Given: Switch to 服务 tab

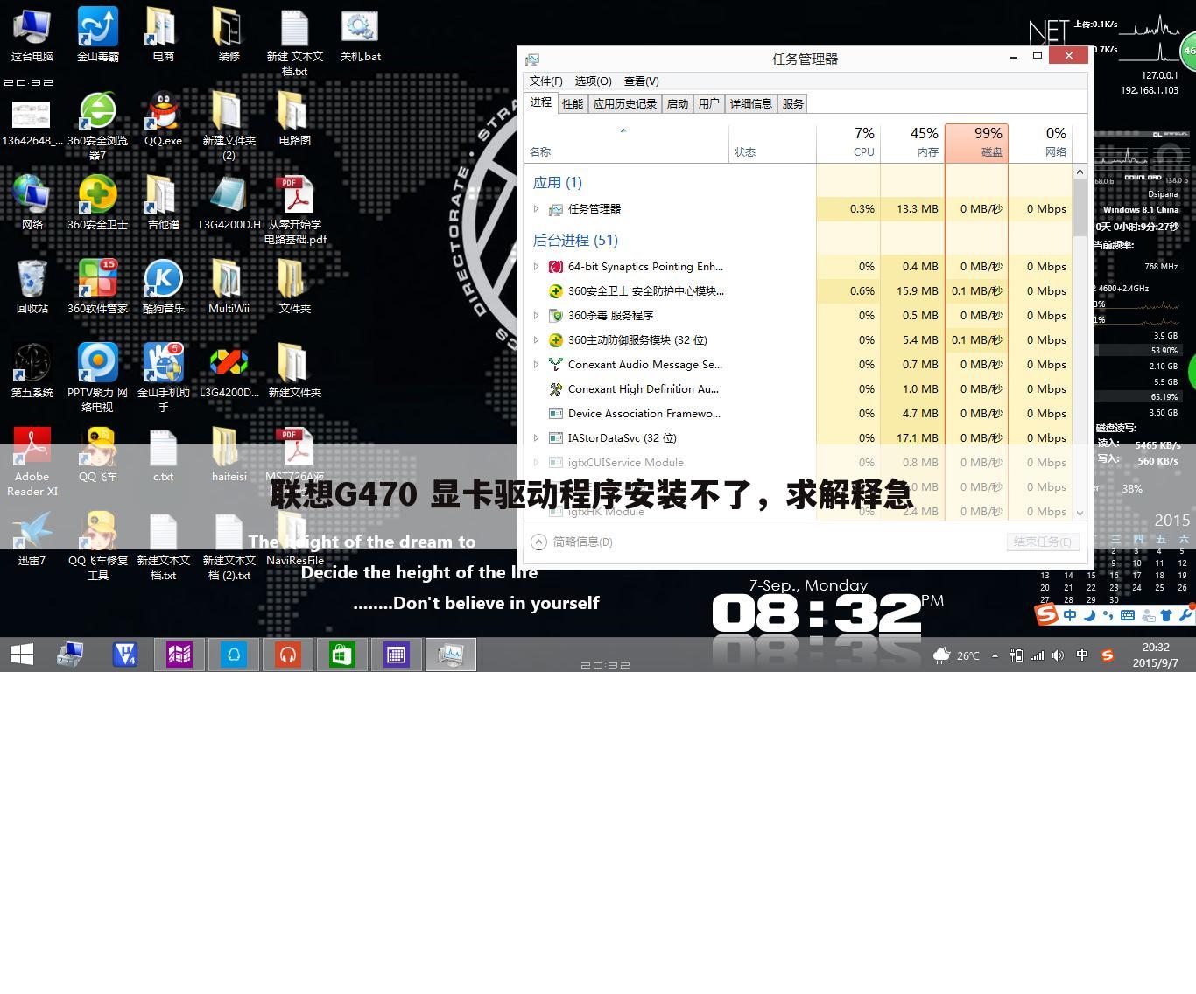Looking at the screenshot, I should pos(793,103).
